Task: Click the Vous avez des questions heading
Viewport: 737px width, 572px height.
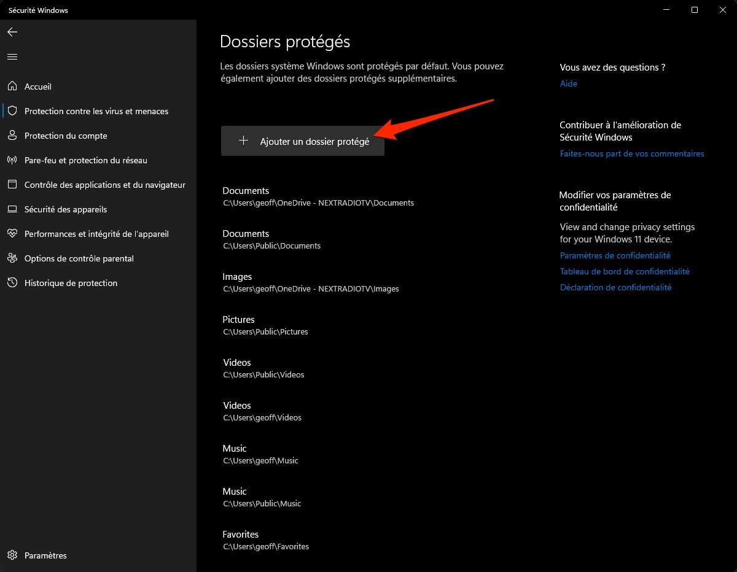Action: point(613,68)
